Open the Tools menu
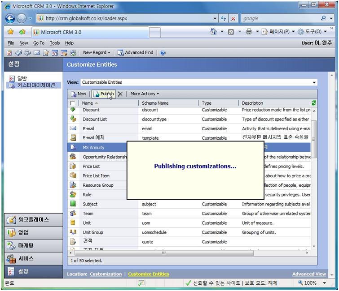Viewport: 339px width, 291px height. [x=55, y=43]
